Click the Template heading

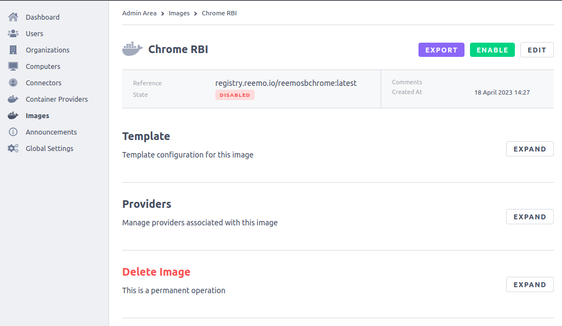pyautogui.click(x=146, y=136)
